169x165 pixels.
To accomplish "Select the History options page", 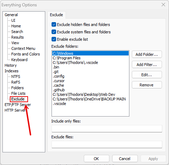I will [11, 65].
